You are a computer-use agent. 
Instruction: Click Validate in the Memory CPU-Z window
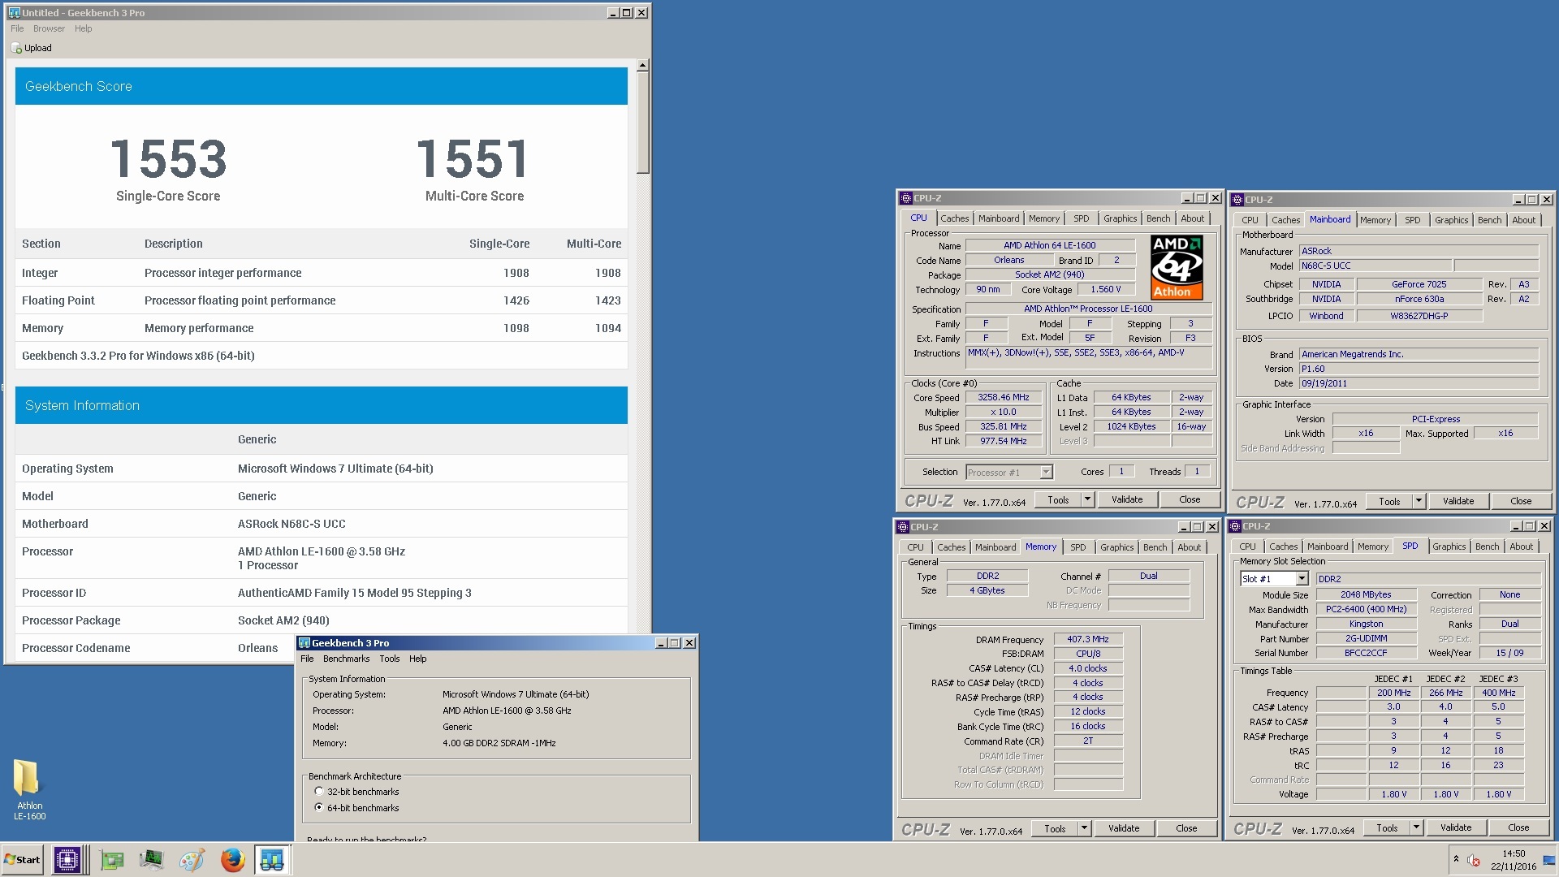[x=1124, y=829]
